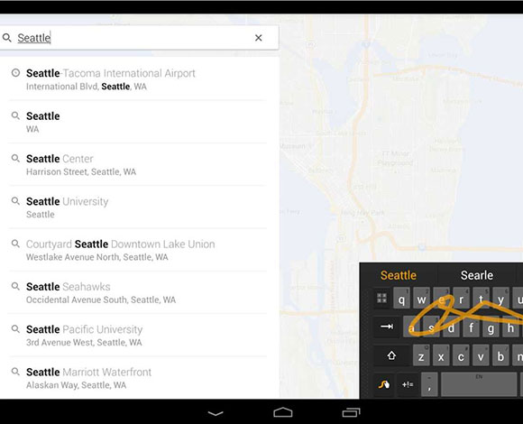Tap the recent-history clock icon beside Seattle-Tacoma
This screenshot has height=424, width=523.
[15, 72]
